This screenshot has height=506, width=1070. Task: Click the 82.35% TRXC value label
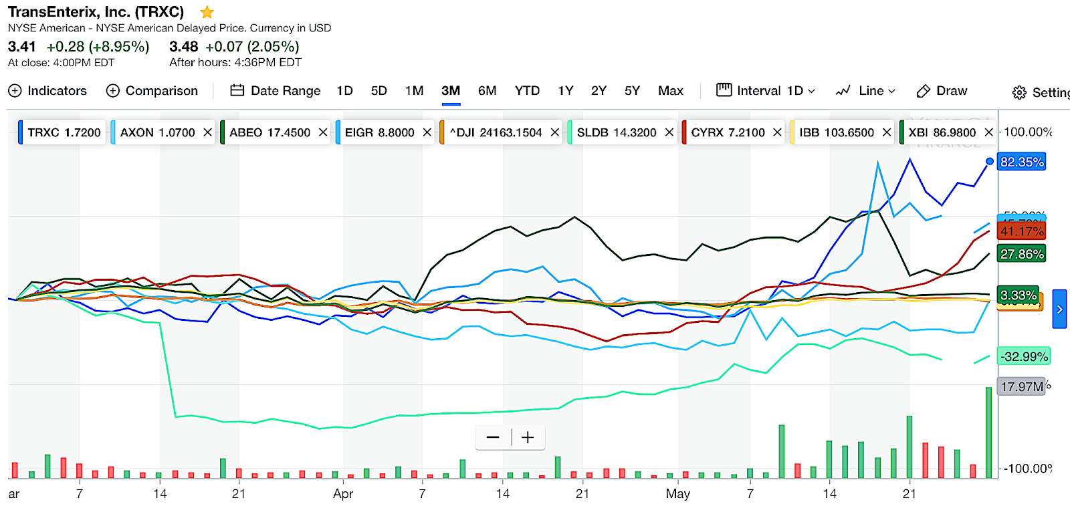click(1021, 162)
